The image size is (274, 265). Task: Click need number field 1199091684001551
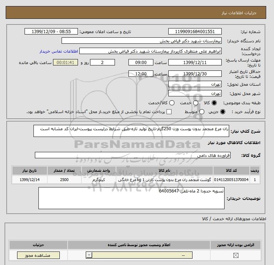pyautogui.click(x=195, y=31)
